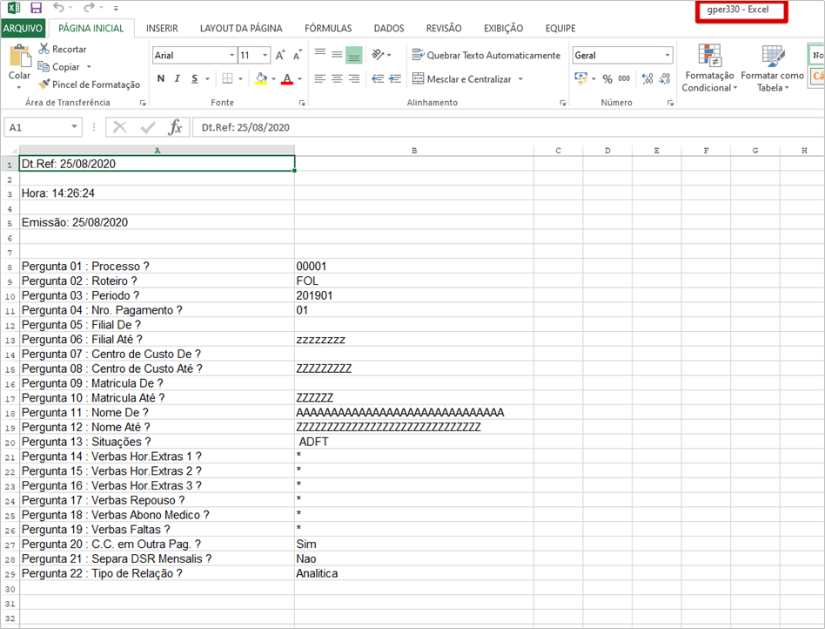Select column B header
This screenshot has height=629, width=825.
tap(414, 151)
